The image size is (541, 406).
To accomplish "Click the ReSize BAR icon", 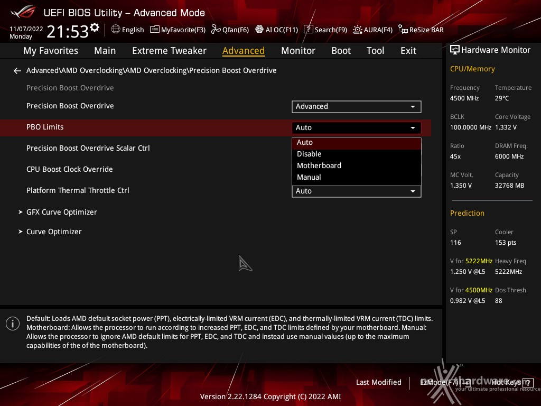I will (x=403, y=30).
